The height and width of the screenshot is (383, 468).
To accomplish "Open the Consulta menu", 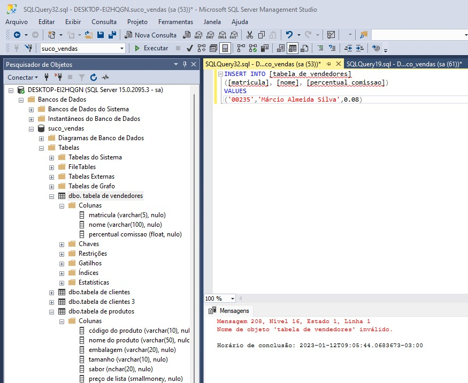I will 104,22.
